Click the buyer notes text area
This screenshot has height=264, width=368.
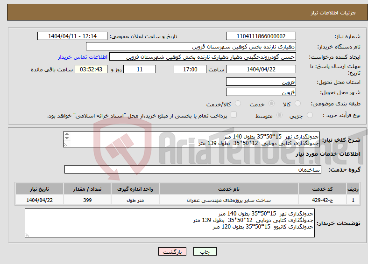click(x=170, y=223)
